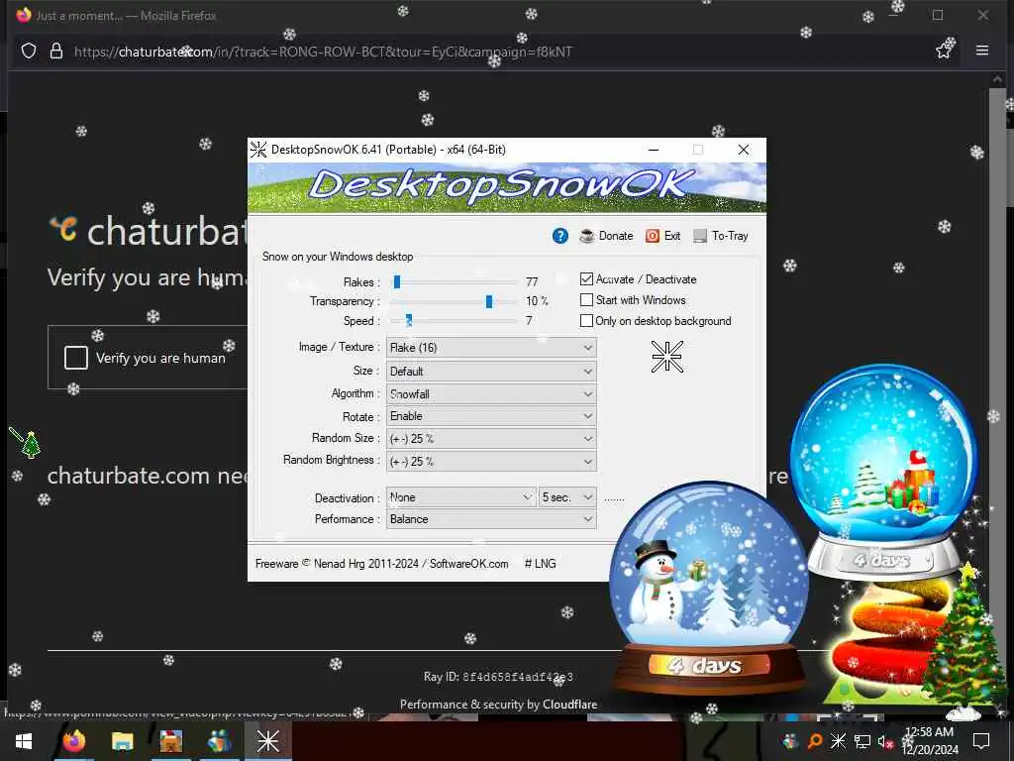
Task: Click the DesktopSnowOK taskbar button
Action: click(267, 741)
